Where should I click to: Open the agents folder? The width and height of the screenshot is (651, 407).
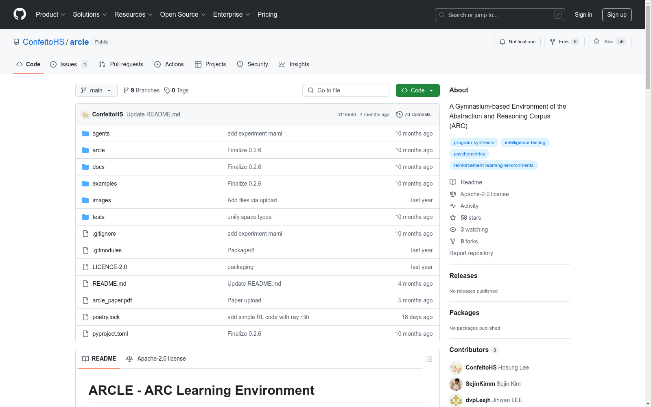click(x=101, y=133)
